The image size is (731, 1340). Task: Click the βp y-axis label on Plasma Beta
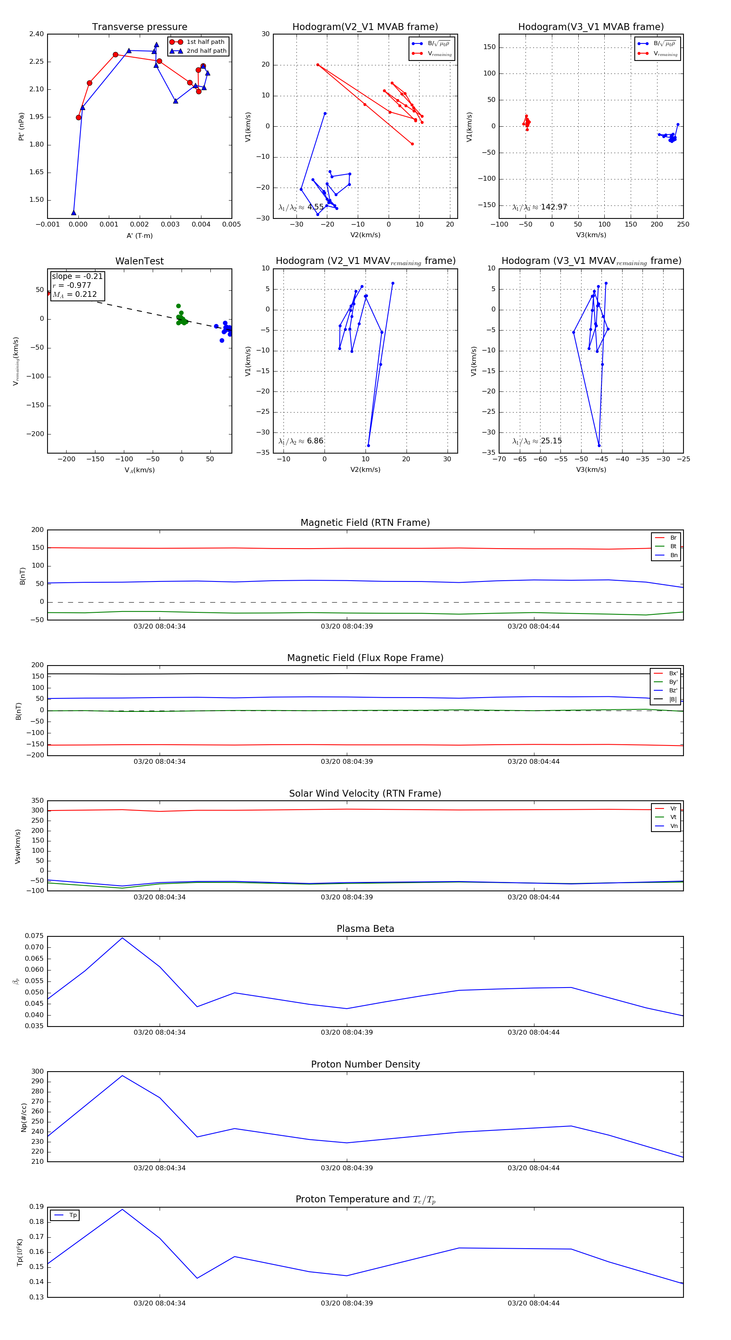coord(16,981)
